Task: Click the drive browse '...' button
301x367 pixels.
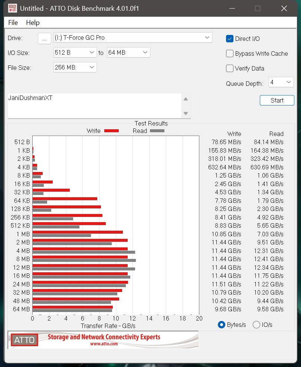Action: 45,38
